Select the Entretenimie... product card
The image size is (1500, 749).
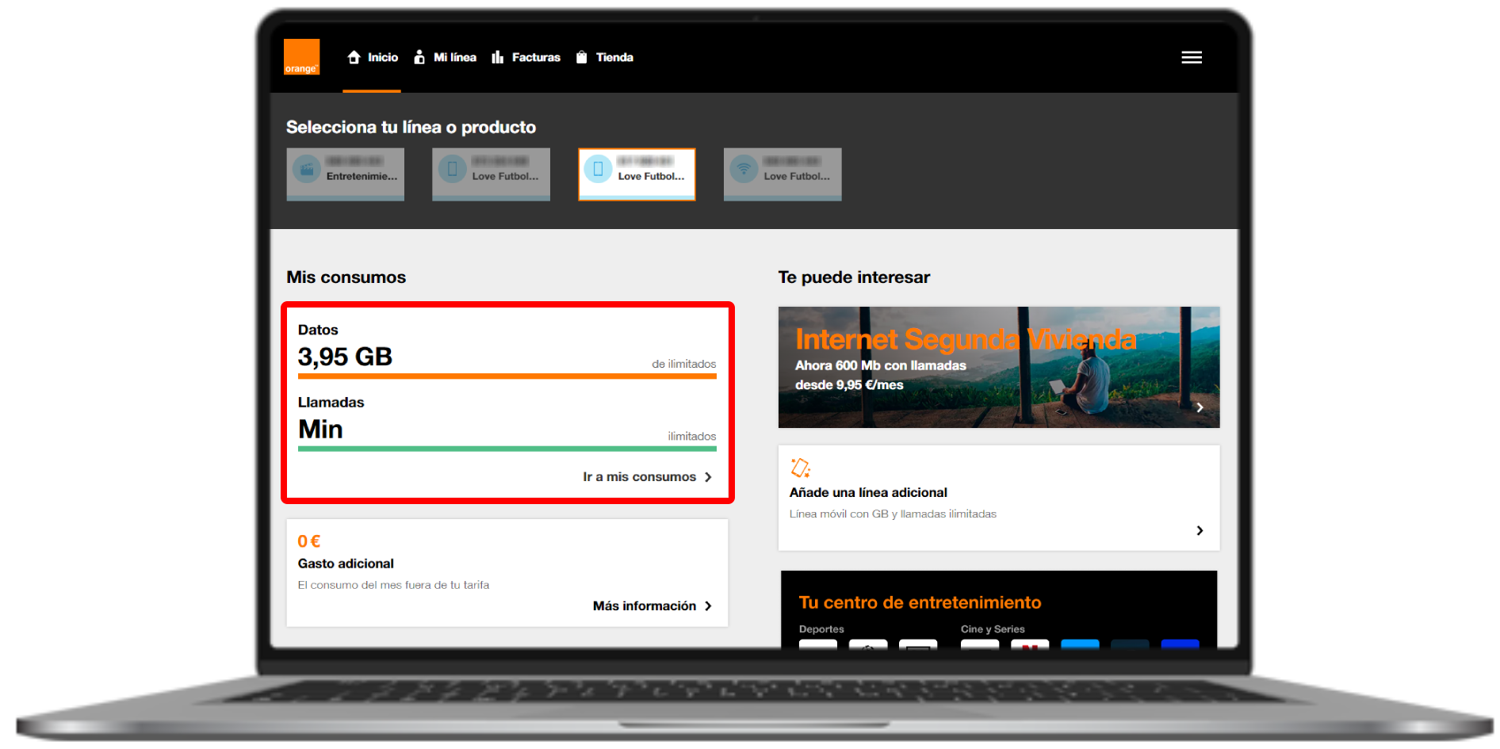pyautogui.click(x=345, y=174)
